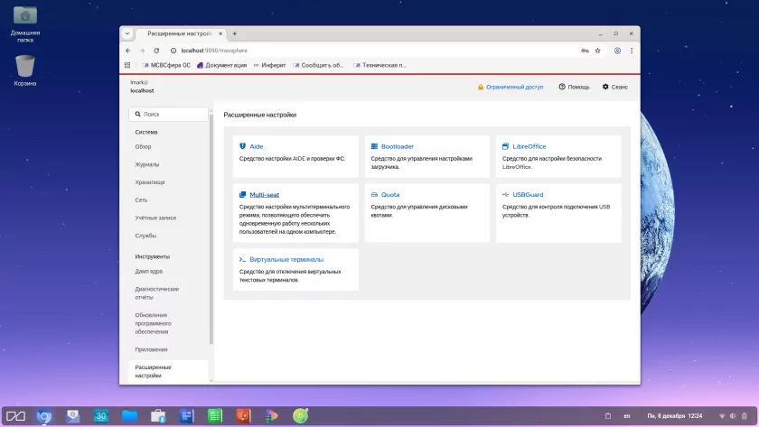Open Учётные записи in the sidebar
Viewport: 759px width, 427px height.
pos(155,218)
